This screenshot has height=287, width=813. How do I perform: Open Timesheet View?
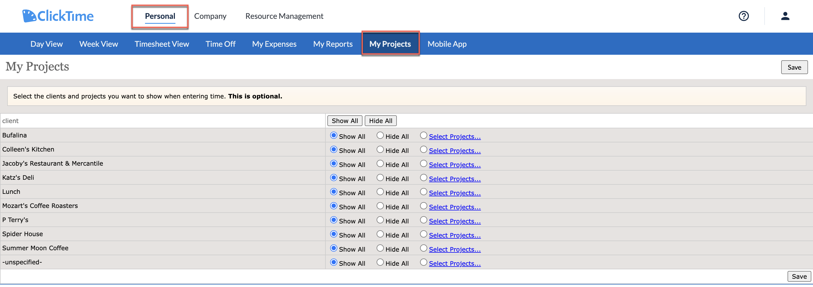(x=162, y=44)
